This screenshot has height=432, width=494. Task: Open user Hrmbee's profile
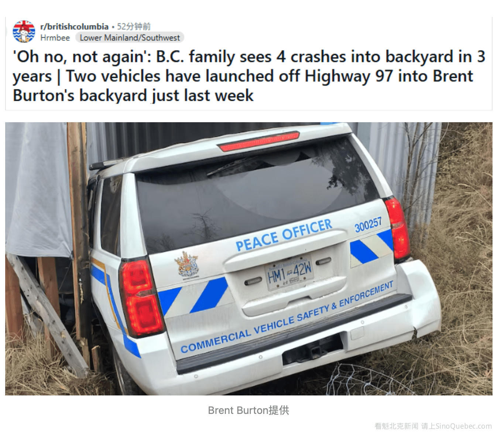[x=55, y=38]
